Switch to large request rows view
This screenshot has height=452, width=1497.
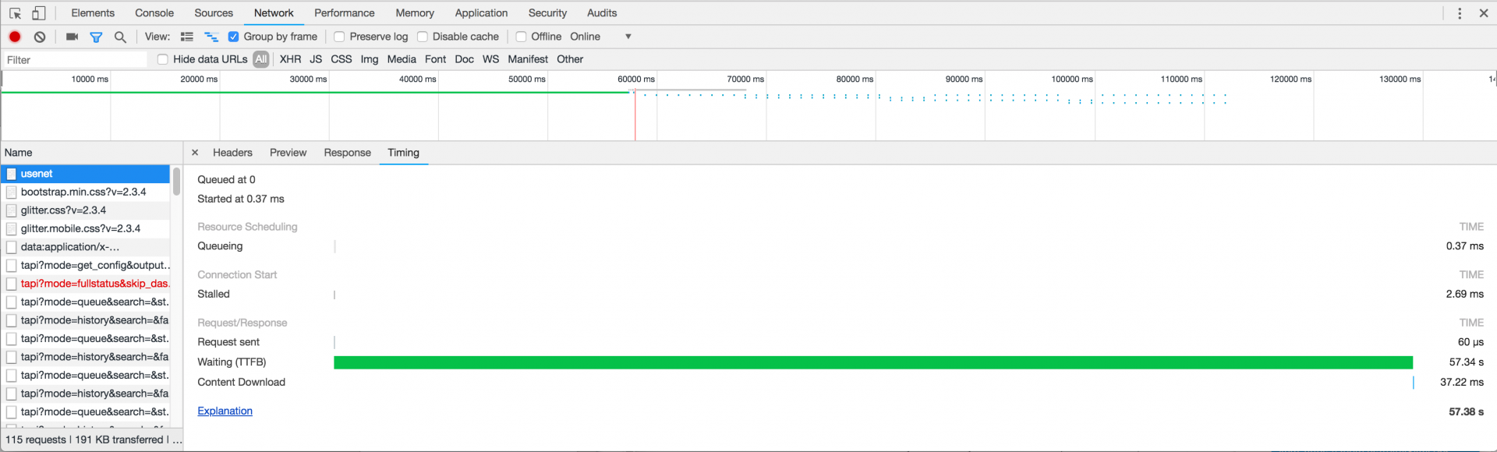[x=187, y=37]
